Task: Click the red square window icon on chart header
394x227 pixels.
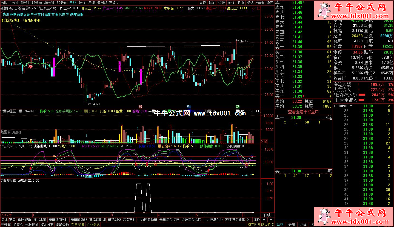Action: click(x=258, y=8)
